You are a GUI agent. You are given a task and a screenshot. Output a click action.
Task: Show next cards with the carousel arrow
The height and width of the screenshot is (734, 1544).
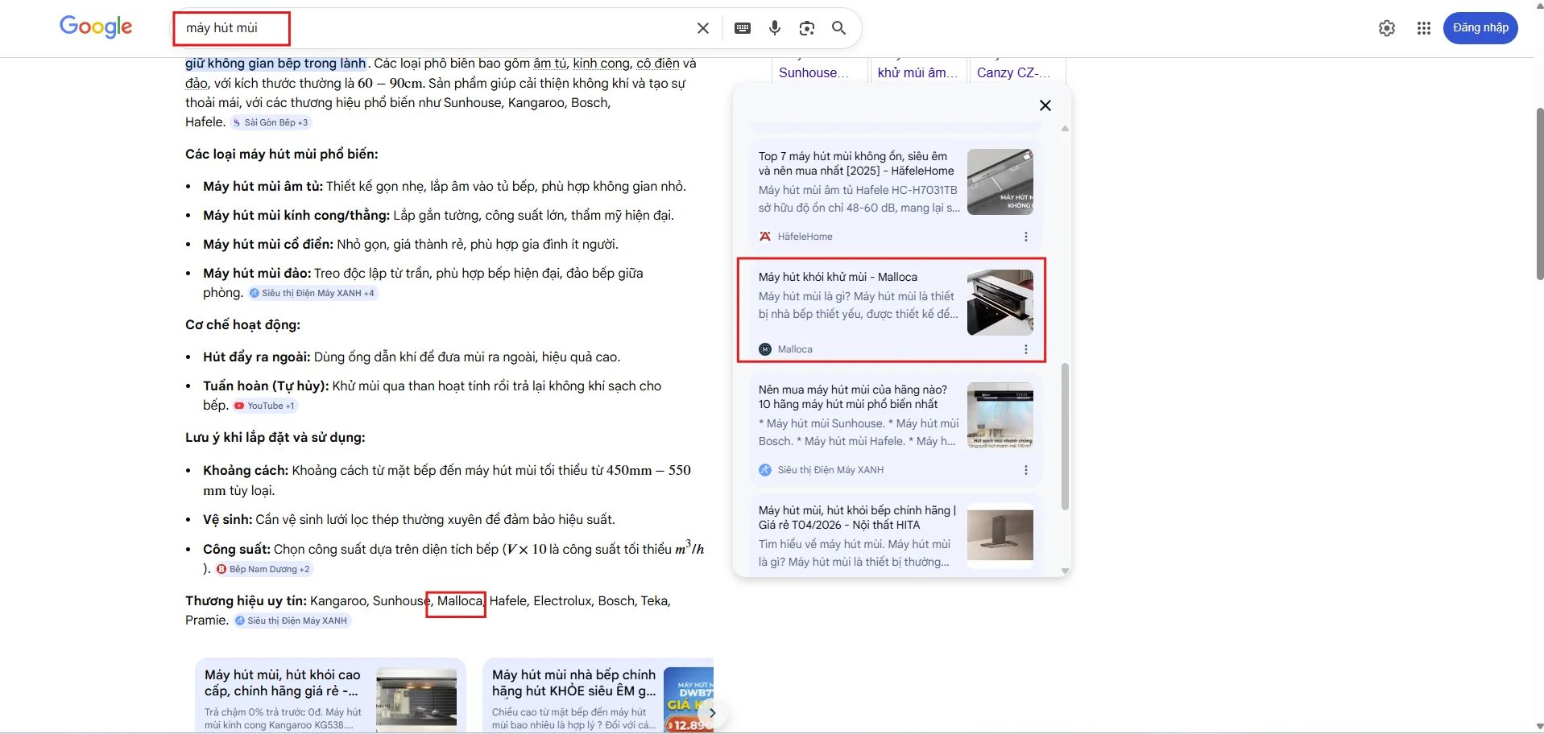[712, 712]
